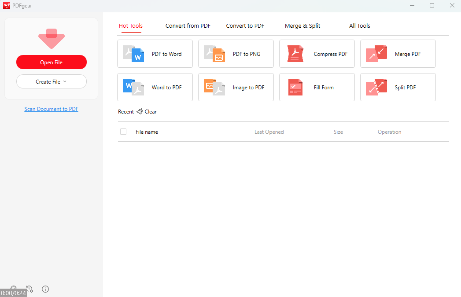Select the Hot Tools tab
This screenshot has width=461, height=297.
pos(130,26)
